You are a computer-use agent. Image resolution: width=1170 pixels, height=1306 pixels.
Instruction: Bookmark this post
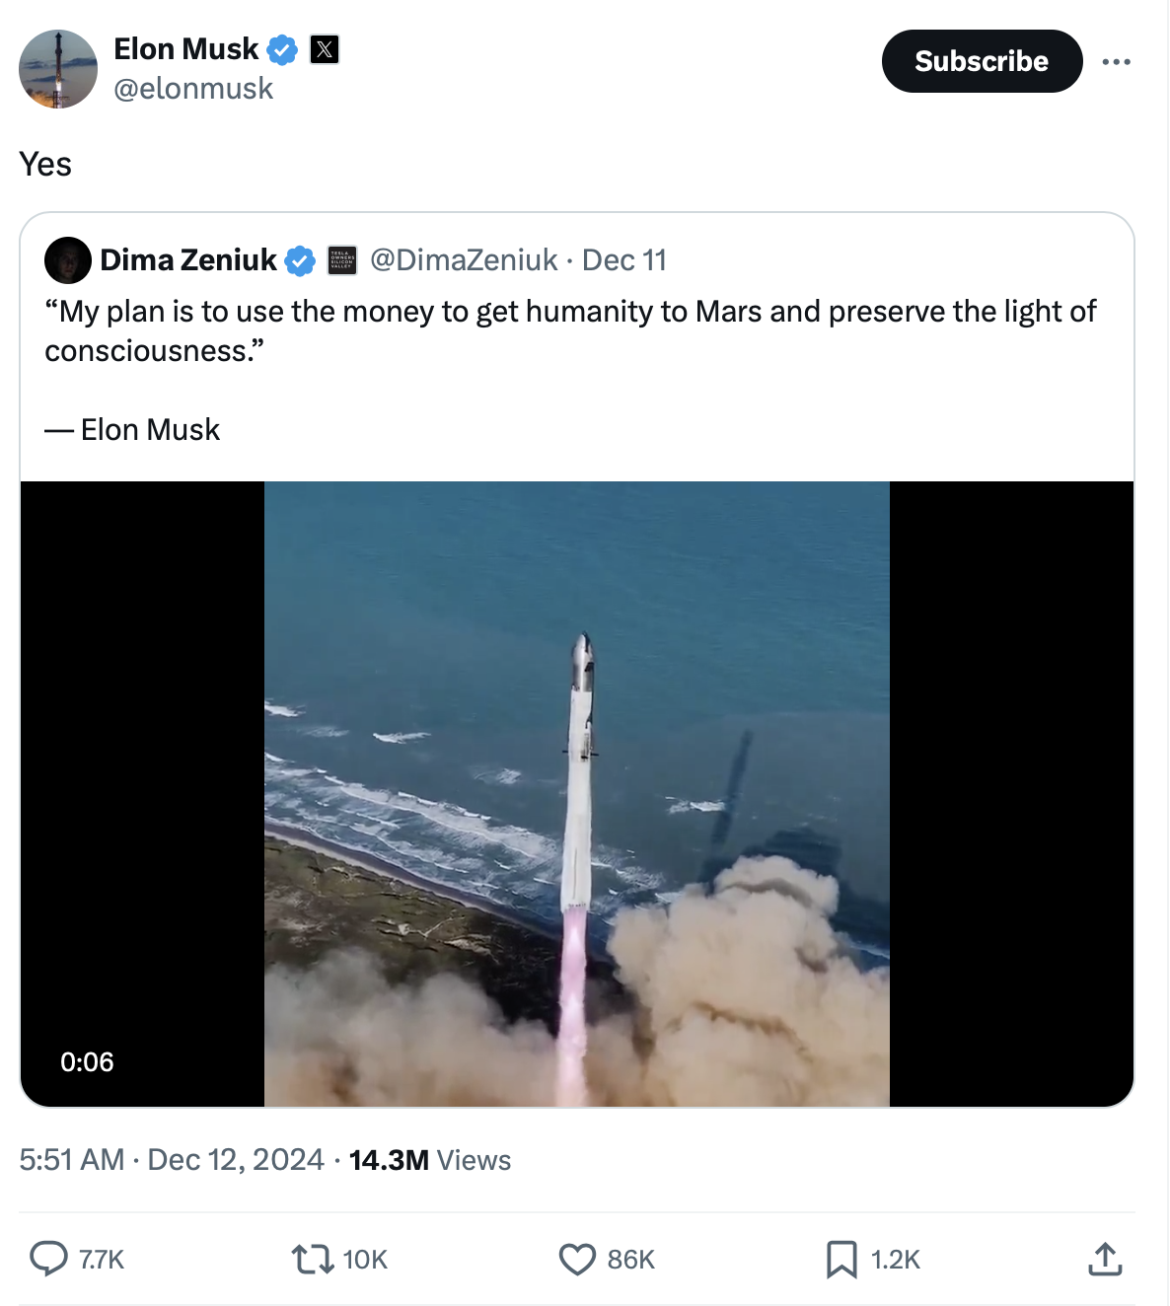click(x=841, y=1259)
